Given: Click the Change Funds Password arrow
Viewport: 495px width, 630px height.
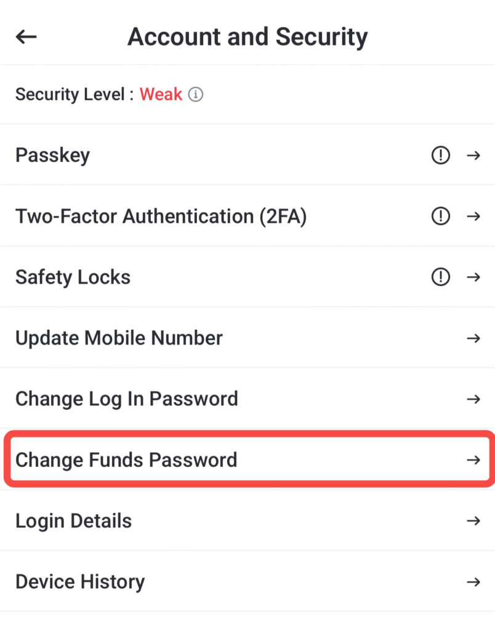Looking at the screenshot, I should (473, 460).
